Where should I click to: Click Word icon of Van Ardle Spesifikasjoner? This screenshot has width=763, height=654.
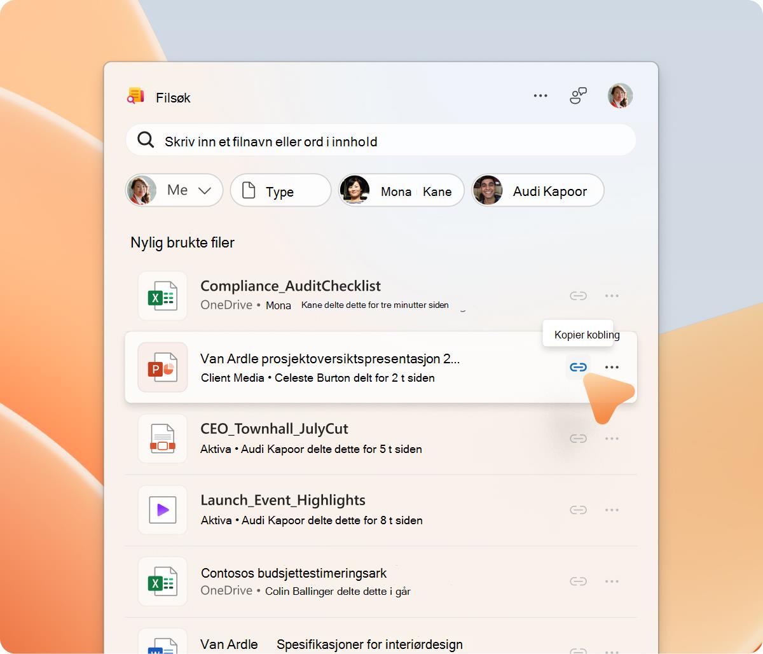163,641
